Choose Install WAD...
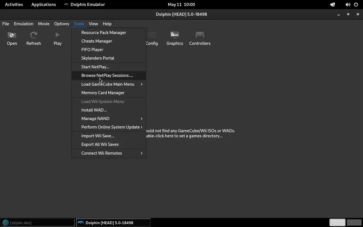363x227 pixels. tap(109, 110)
